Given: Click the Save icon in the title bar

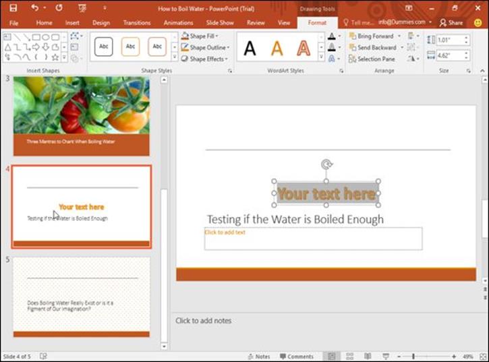Looking at the screenshot, I should point(13,8).
